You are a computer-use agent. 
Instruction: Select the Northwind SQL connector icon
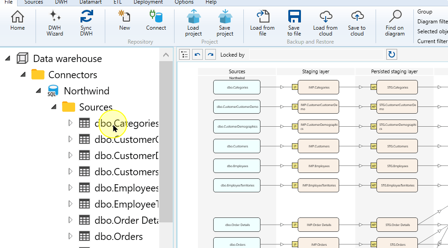pos(53,91)
